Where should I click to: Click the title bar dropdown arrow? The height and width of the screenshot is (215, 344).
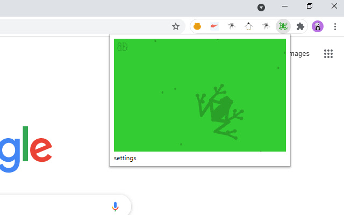click(261, 7)
